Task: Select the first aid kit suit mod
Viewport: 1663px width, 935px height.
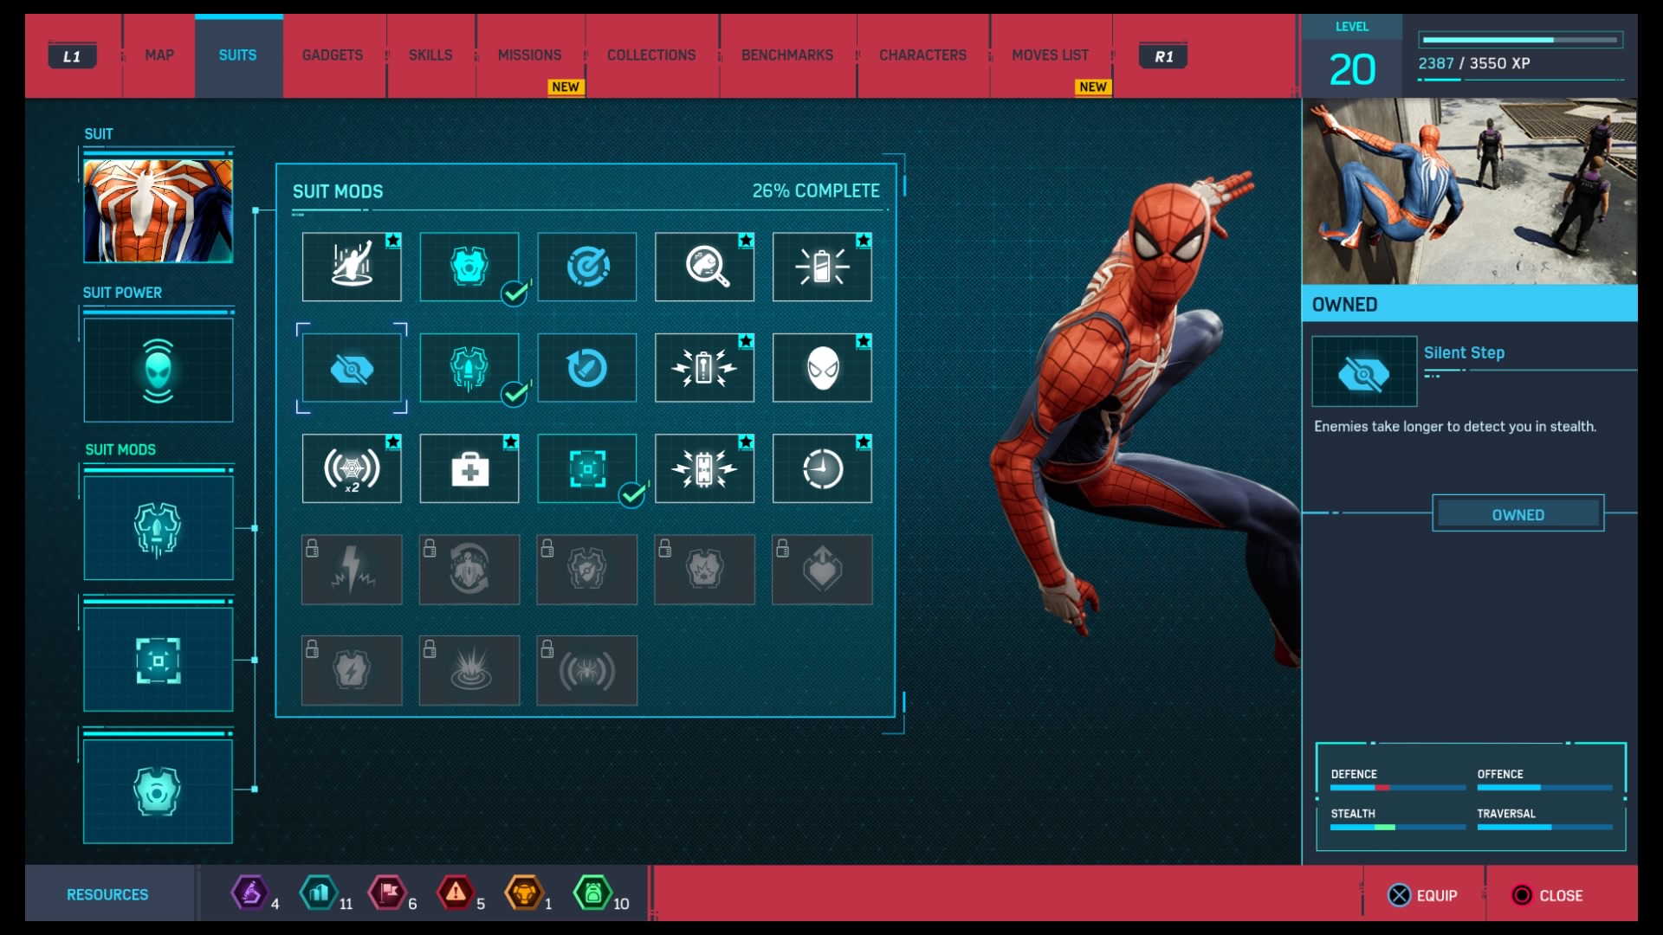Action: pyautogui.click(x=469, y=469)
